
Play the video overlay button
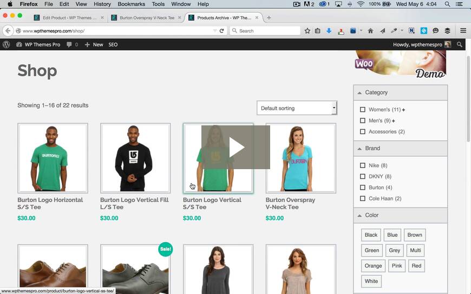tap(236, 147)
